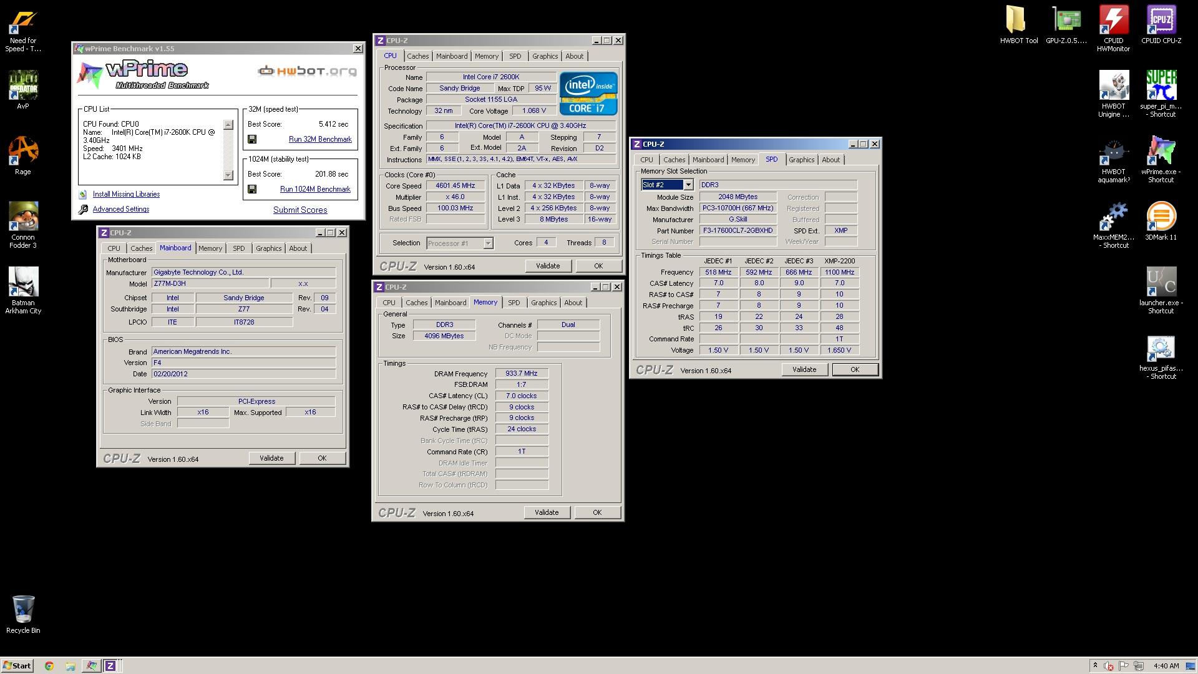Click the Chrome icon in taskbar

click(49, 666)
